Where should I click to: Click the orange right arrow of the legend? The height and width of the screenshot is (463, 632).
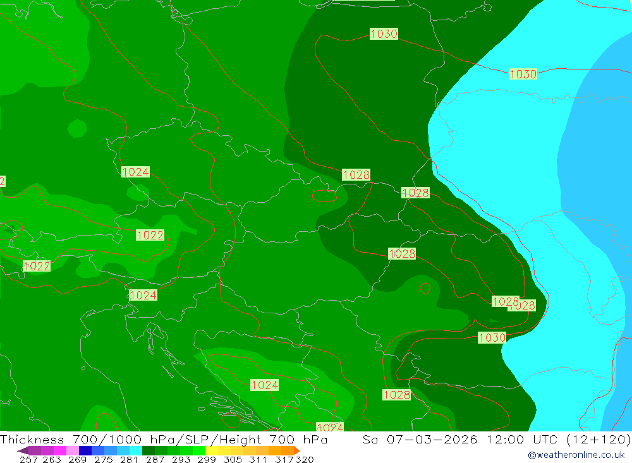(x=296, y=450)
